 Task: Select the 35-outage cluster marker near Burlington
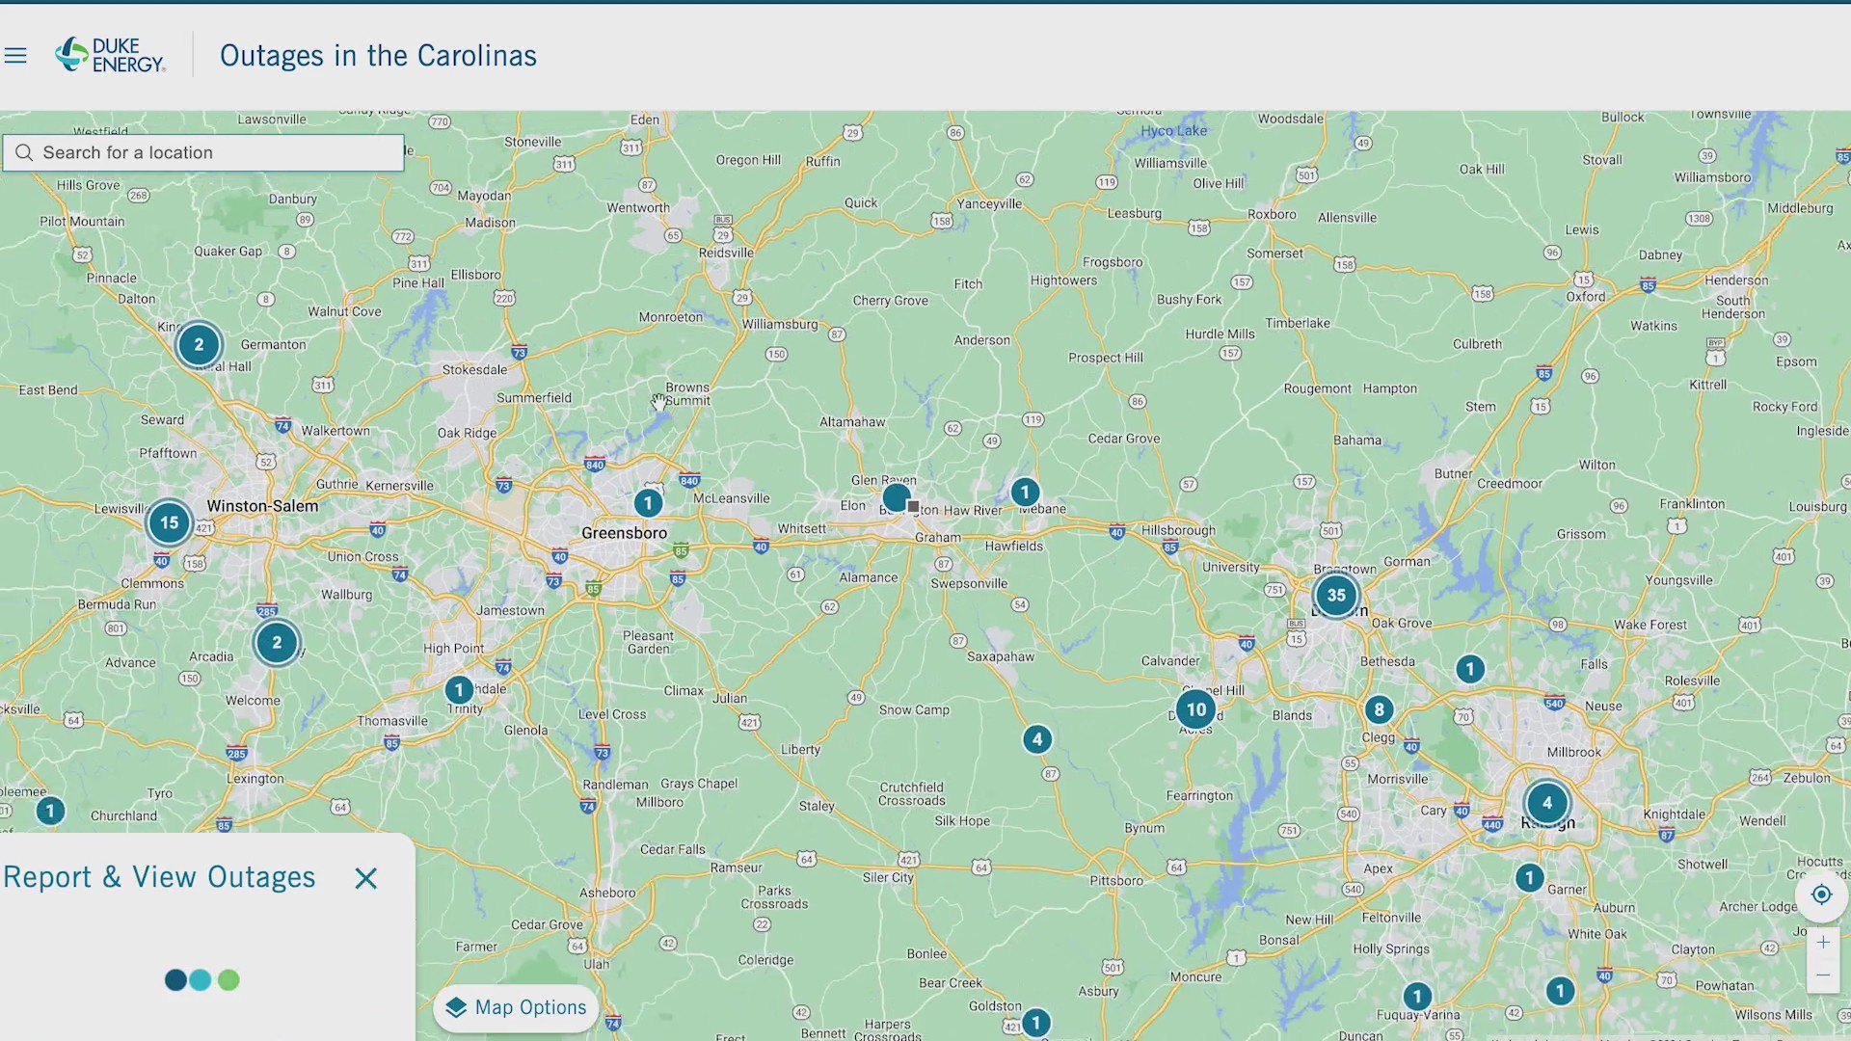(1335, 595)
